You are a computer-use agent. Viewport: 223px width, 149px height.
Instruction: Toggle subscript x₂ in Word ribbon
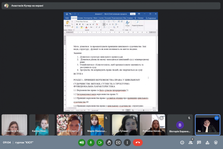pos(91,24)
